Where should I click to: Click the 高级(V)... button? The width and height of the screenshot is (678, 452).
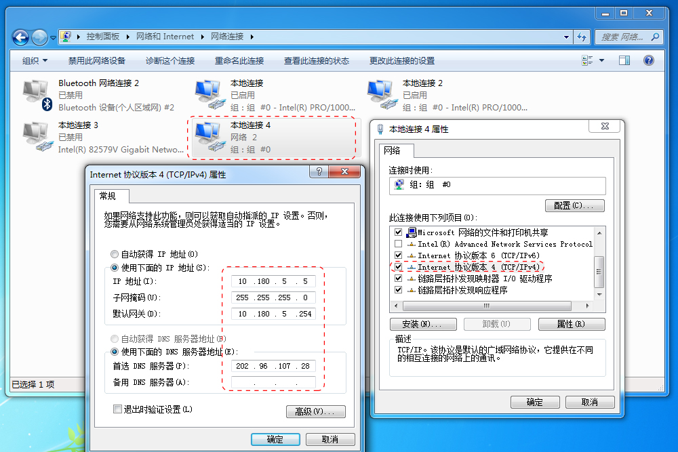[x=316, y=411]
